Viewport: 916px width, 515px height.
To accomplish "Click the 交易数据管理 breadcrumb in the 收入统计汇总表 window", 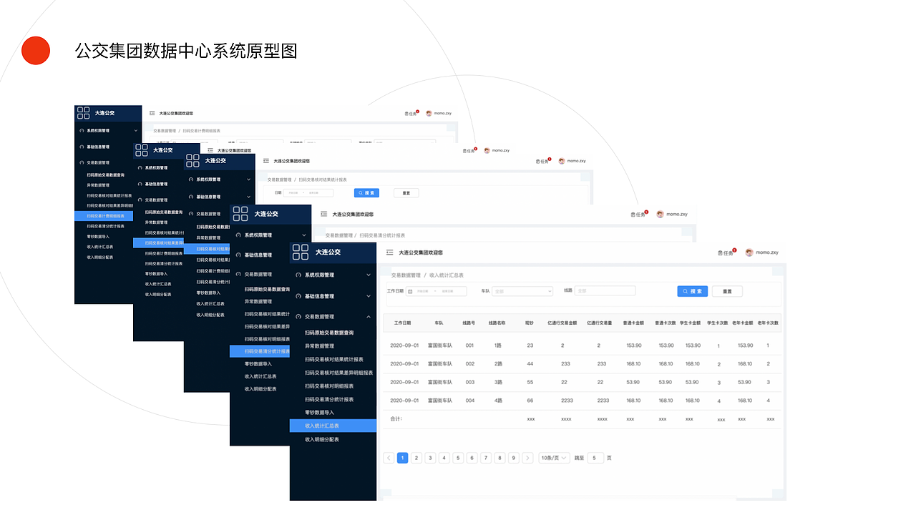I will point(406,275).
